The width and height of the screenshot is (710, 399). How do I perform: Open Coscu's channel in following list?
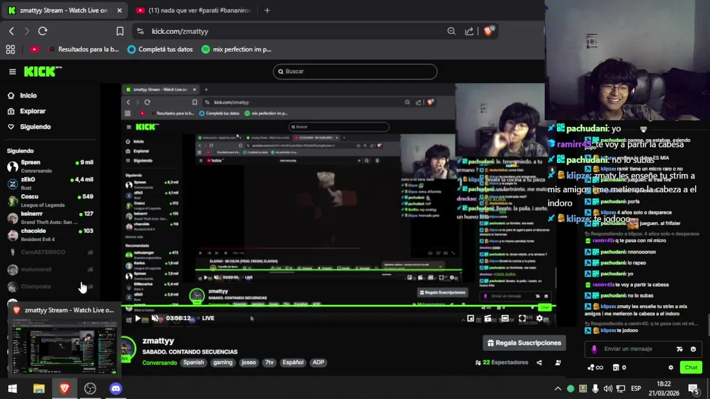coord(50,201)
